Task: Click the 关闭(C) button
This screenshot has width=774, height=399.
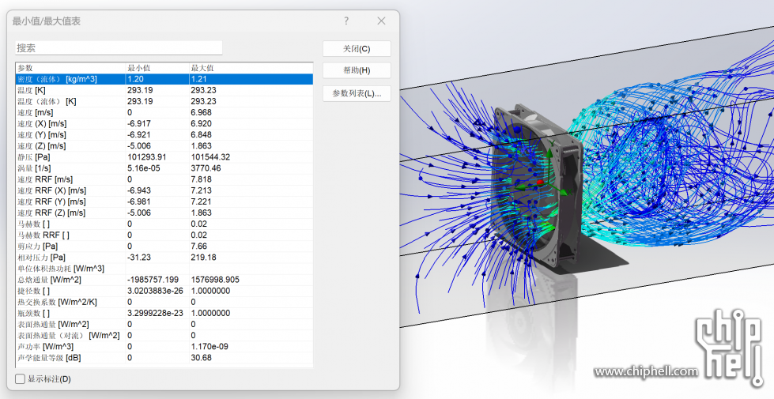Action: coord(357,49)
